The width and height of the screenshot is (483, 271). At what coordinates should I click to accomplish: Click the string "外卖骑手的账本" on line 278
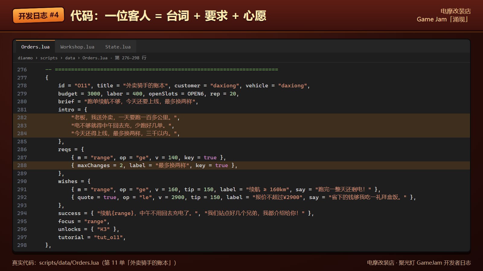(146, 86)
